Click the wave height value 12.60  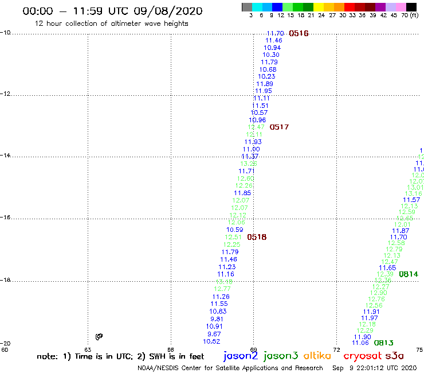point(246,178)
